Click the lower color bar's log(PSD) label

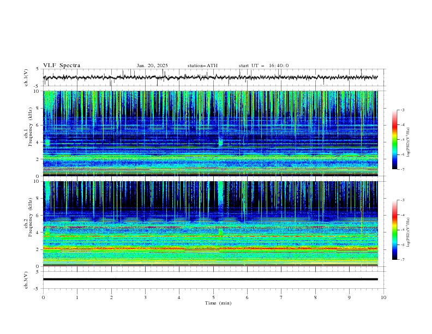[x=409, y=232]
